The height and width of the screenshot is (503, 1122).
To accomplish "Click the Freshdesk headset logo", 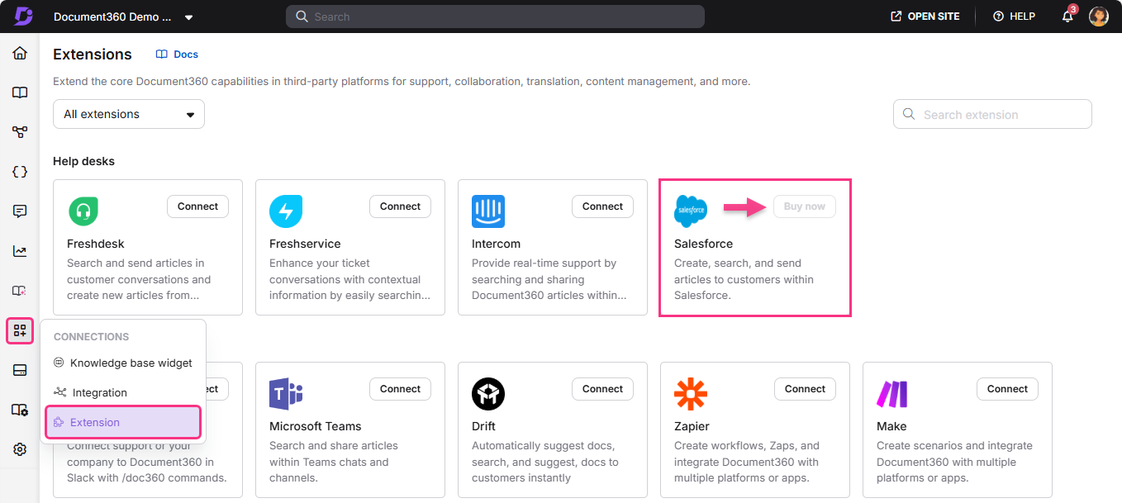I will [x=83, y=211].
